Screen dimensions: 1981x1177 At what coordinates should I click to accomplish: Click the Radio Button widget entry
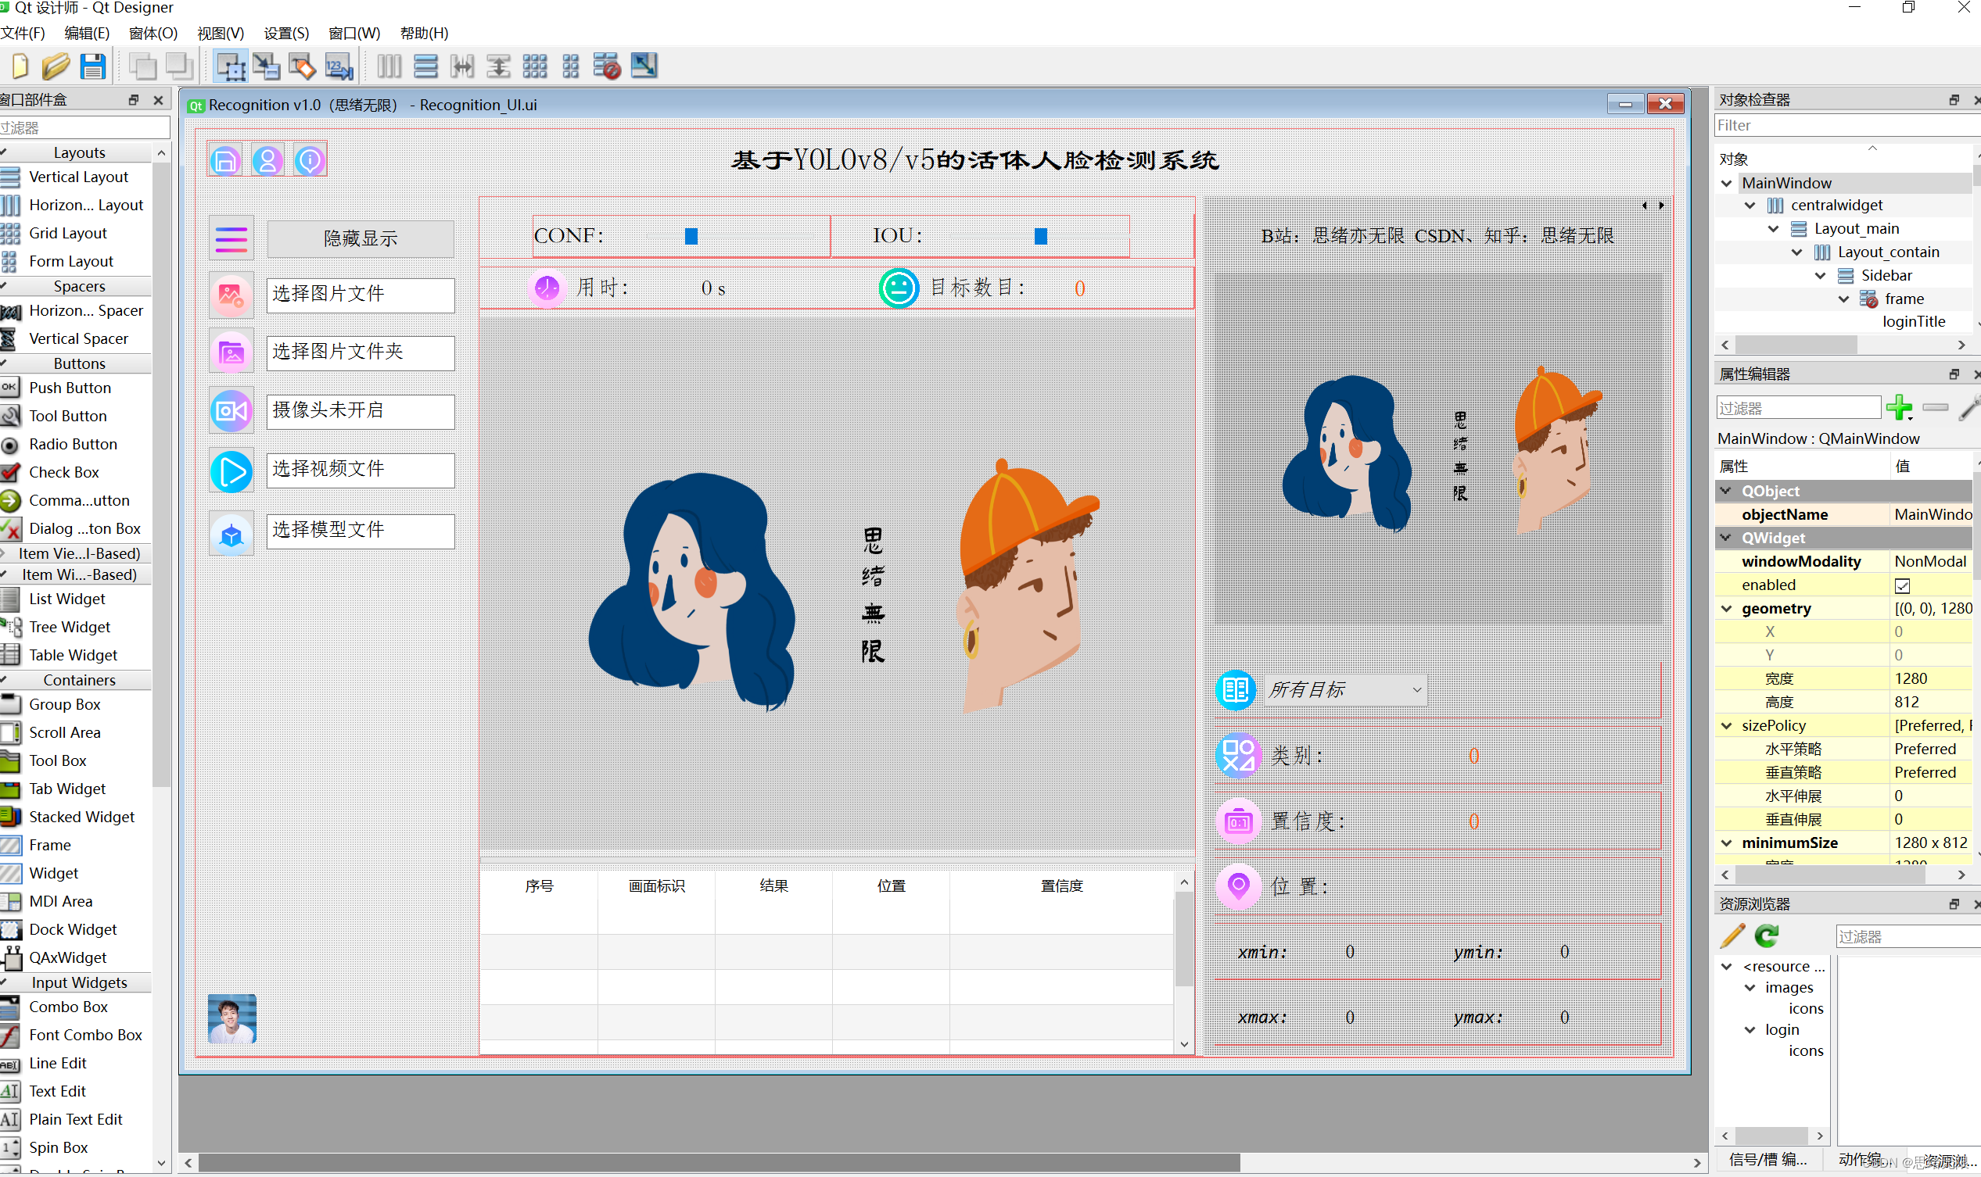click(x=72, y=444)
